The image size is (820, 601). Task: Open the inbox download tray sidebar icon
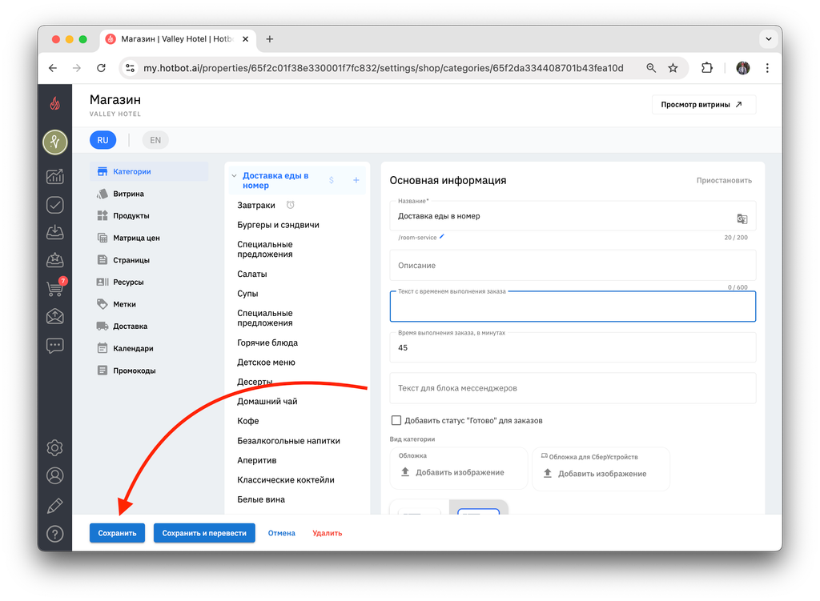[x=55, y=233]
